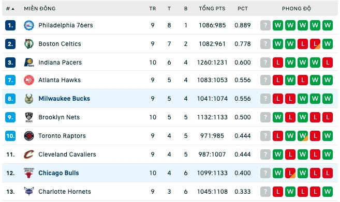Click the Chicago Bulls team logo
The image size is (340, 202).
[x=29, y=173]
